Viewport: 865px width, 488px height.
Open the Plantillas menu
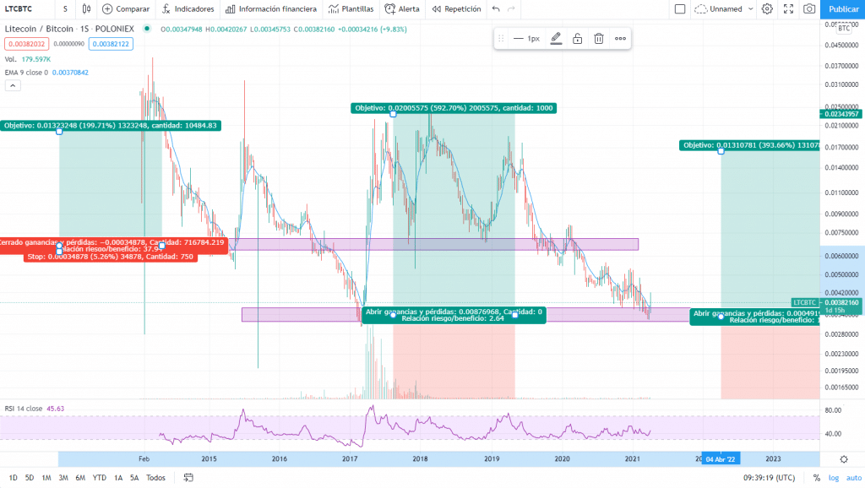coord(351,8)
